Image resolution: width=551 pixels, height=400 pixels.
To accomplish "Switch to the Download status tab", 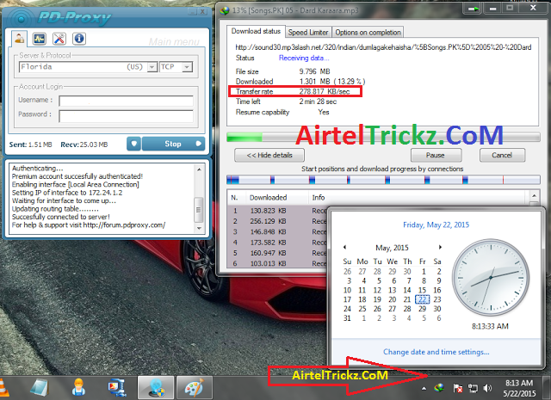I will tap(256, 31).
